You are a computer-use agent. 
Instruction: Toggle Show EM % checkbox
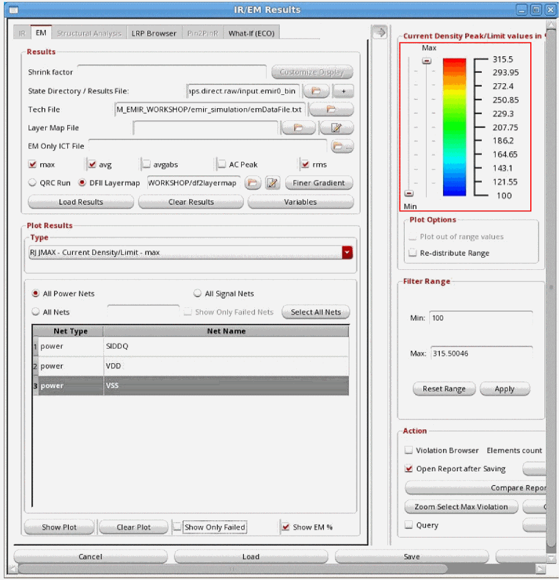(x=285, y=527)
